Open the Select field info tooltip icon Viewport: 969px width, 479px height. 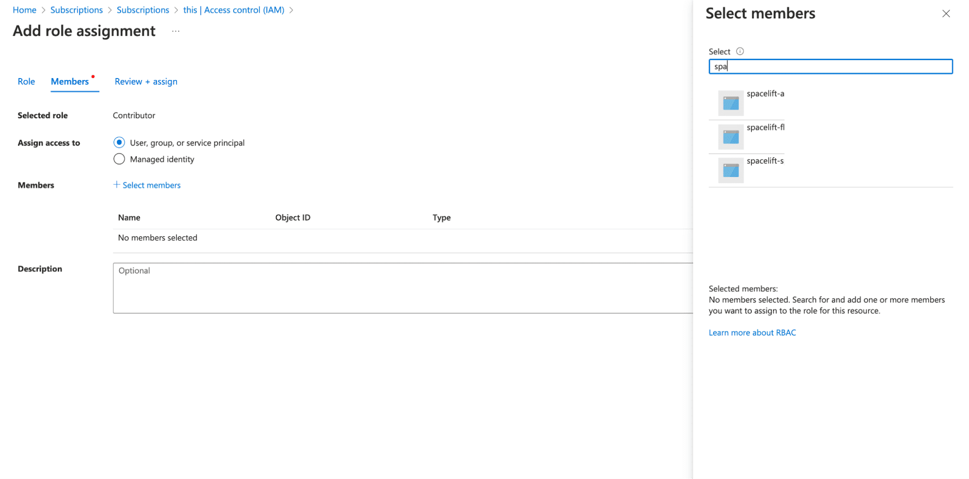pyautogui.click(x=740, y=51)
